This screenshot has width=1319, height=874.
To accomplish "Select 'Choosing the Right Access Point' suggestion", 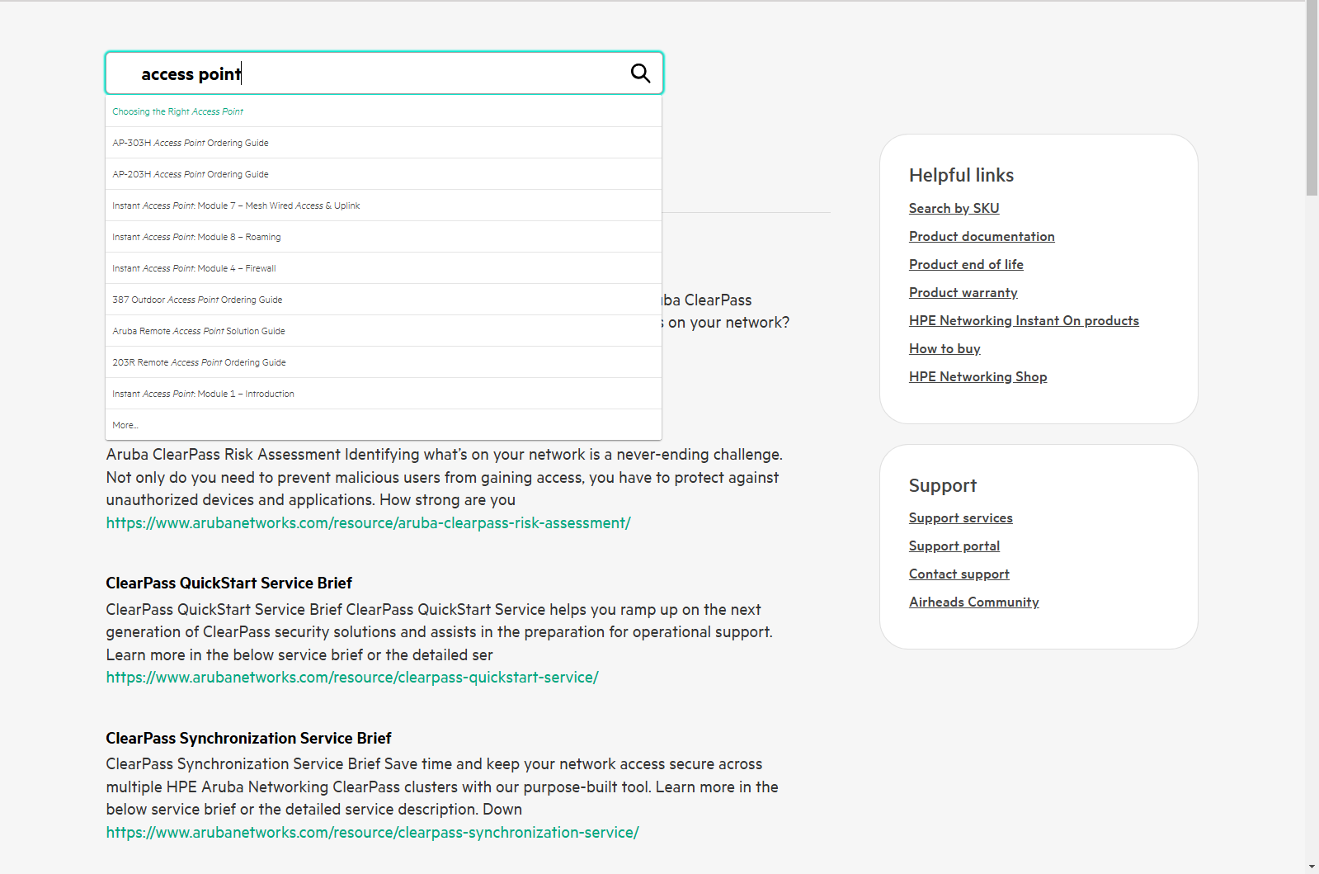I will (x=384, y=111).
